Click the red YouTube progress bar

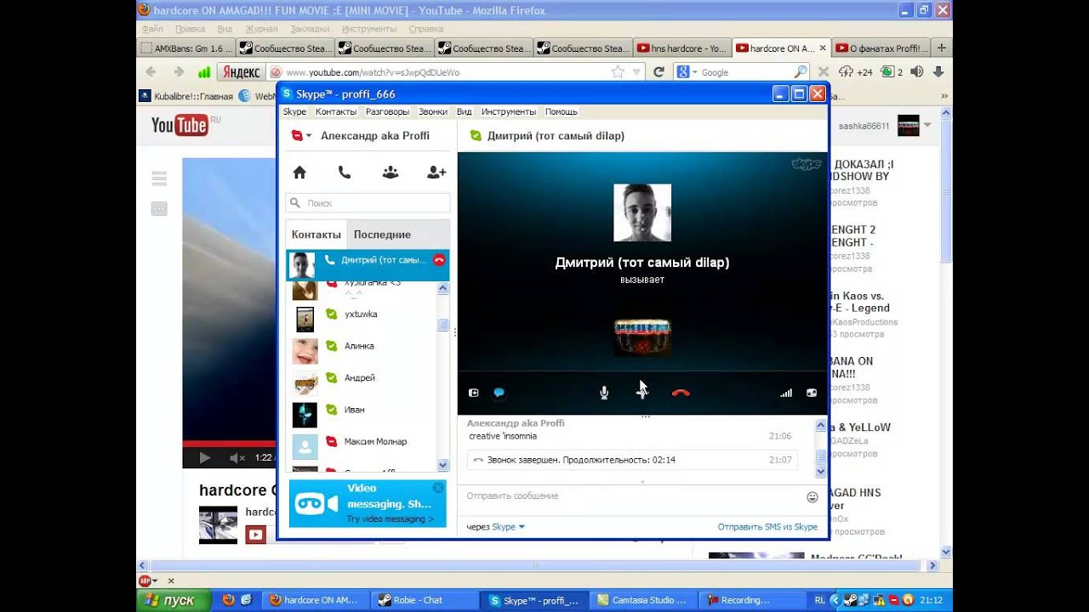(228, 443)
